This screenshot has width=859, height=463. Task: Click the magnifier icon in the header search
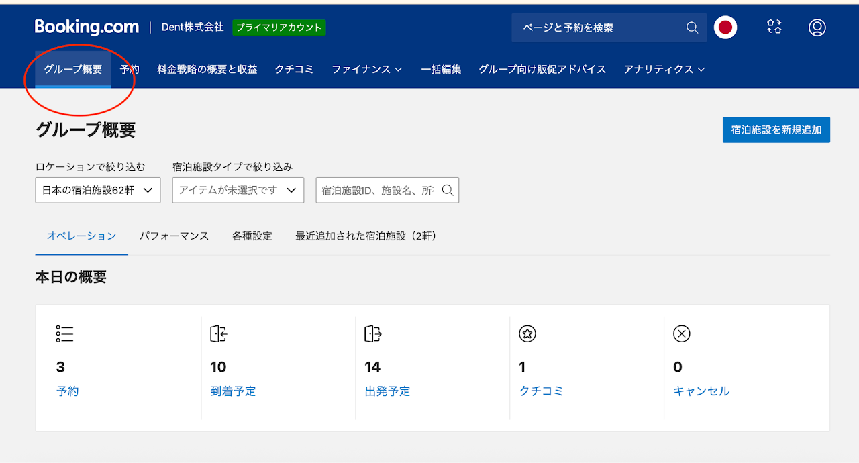pyautogui.click(x=692, y=28)
